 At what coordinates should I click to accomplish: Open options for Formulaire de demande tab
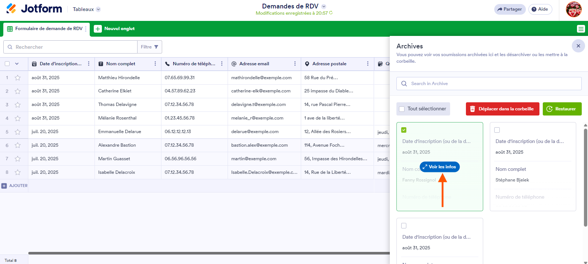point(86,29)
